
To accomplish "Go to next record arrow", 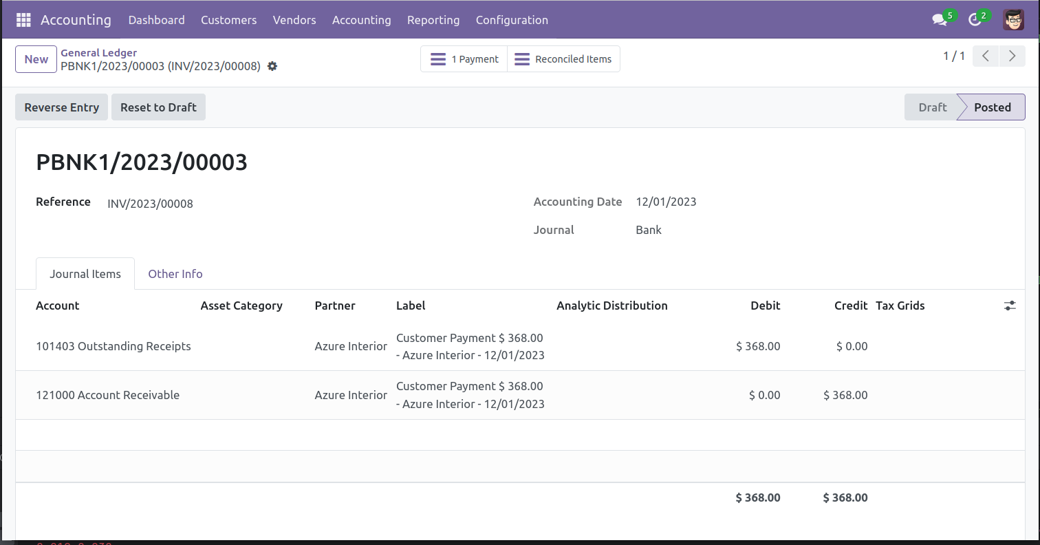I will [x=1012, y=56].
